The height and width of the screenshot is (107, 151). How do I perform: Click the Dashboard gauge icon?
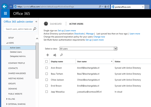[x=46, y=24]
